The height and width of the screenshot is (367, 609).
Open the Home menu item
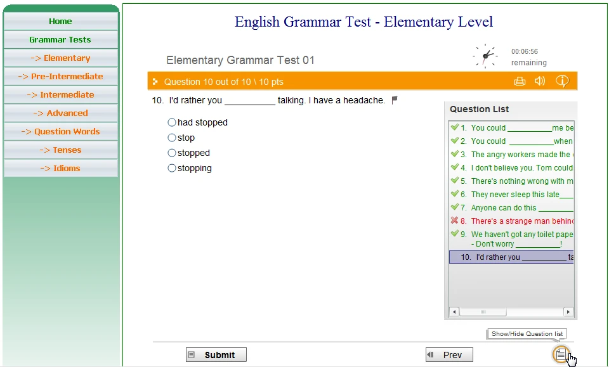click(x=60, y=21)
